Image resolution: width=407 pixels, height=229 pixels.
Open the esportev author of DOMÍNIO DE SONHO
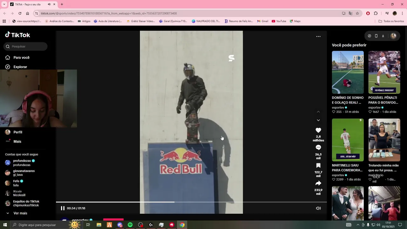coord(338,108)
